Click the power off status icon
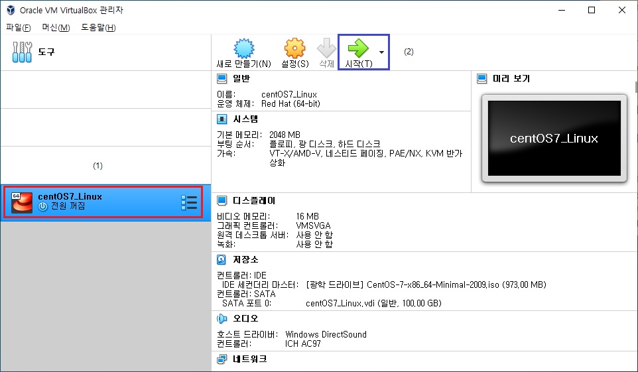Viewport: 638px width, 372px height. coord(42,206)
